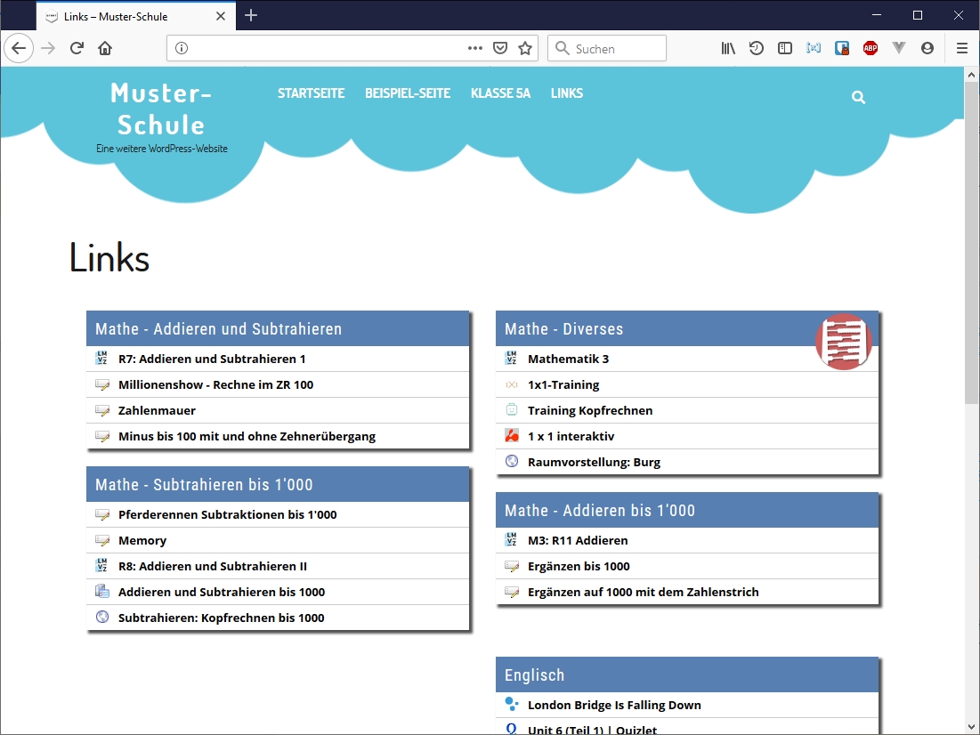The width and height of the screenshot is (980, 735).
Task: Open Millionenshow - Rechne im ZR 100
Action: (x=215, y=384)
